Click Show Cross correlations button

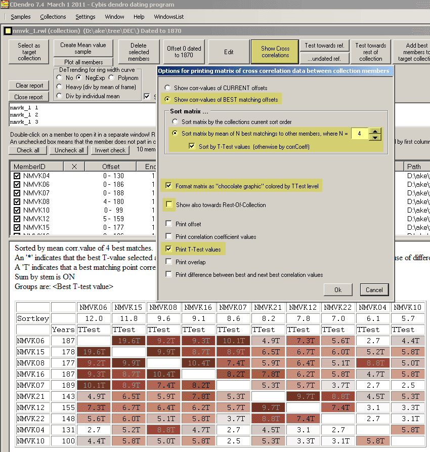tap(275, 52)
